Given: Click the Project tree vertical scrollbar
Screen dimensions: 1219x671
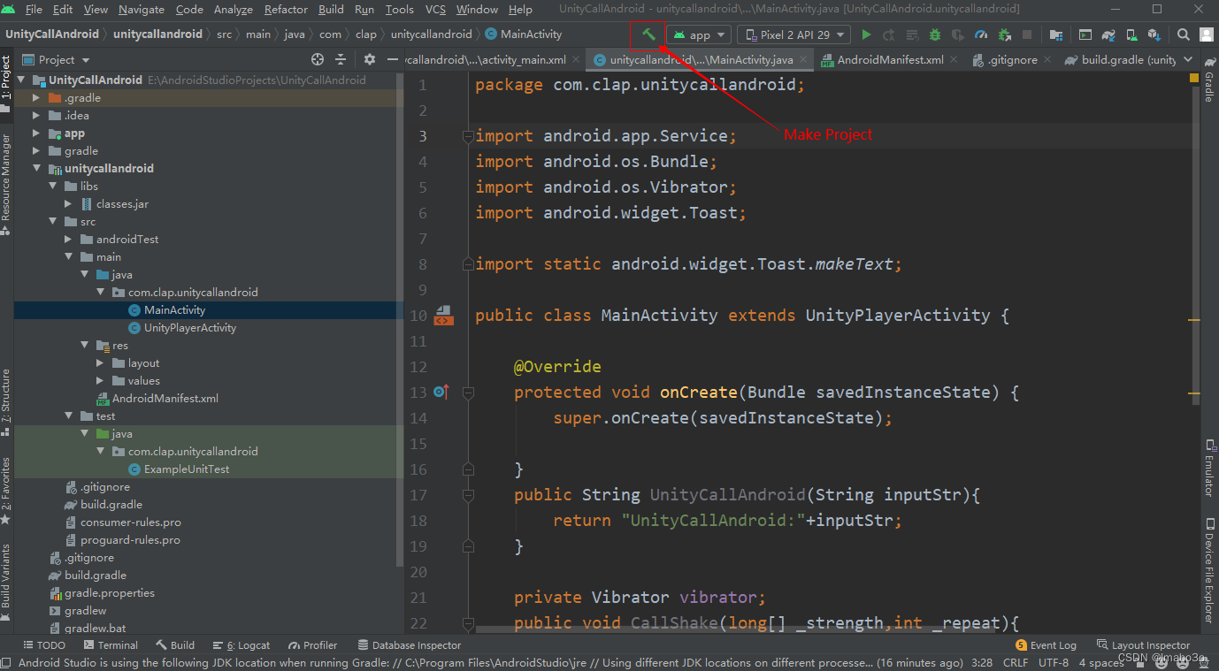Looking at the screenshot, I should (x=400, y=318).
